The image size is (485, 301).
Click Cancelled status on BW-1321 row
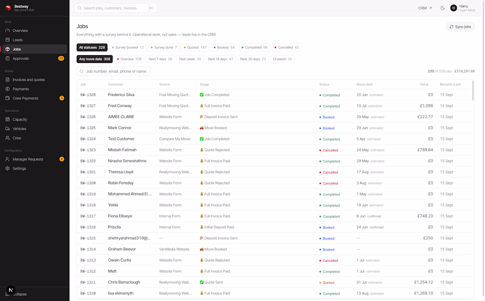(329, 172)
